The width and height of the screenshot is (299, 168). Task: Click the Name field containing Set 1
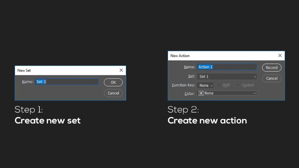67,82
